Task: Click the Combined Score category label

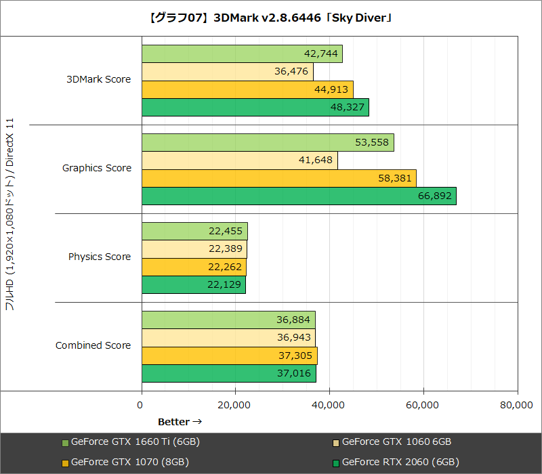Action: [x=93, y=345]
